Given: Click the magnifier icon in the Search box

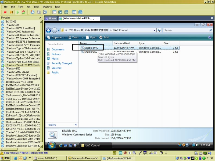Looking at the screenshot, I should pos(210,30).
